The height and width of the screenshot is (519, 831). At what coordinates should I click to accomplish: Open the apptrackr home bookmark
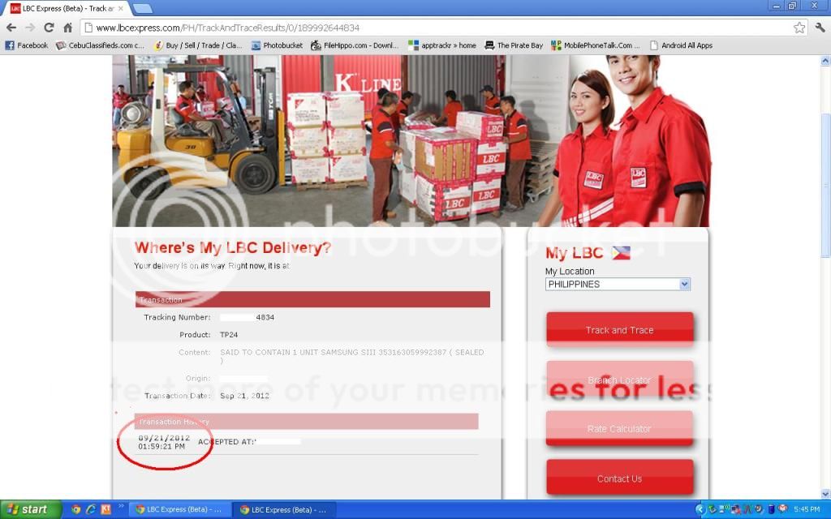442,45
